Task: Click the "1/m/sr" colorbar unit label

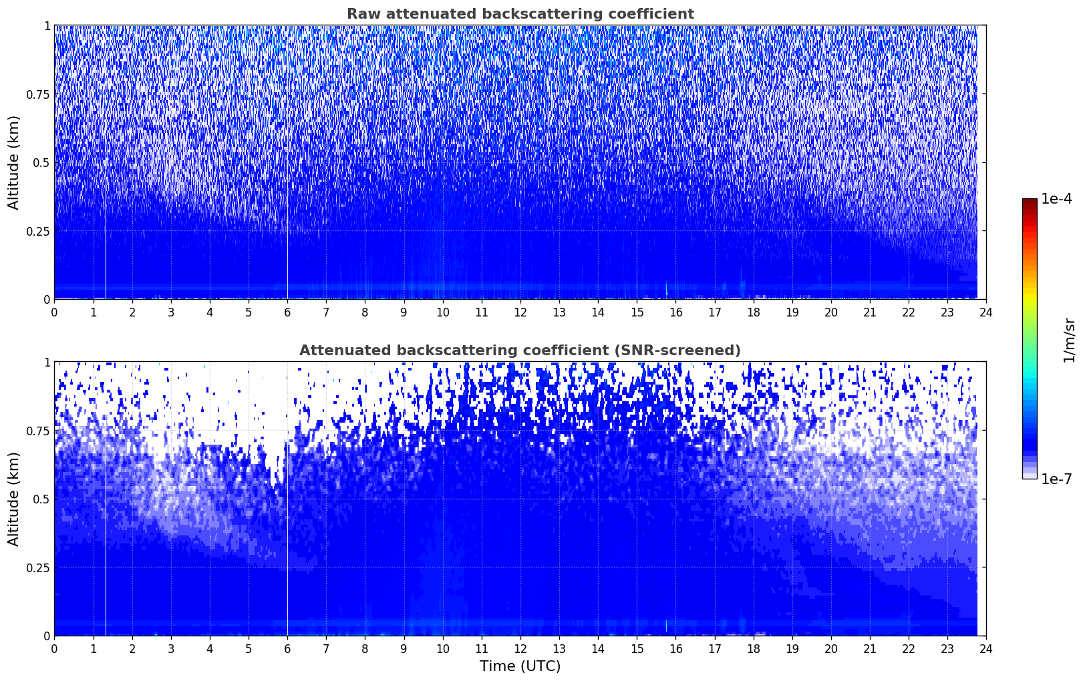Action: click(1069, 340)
